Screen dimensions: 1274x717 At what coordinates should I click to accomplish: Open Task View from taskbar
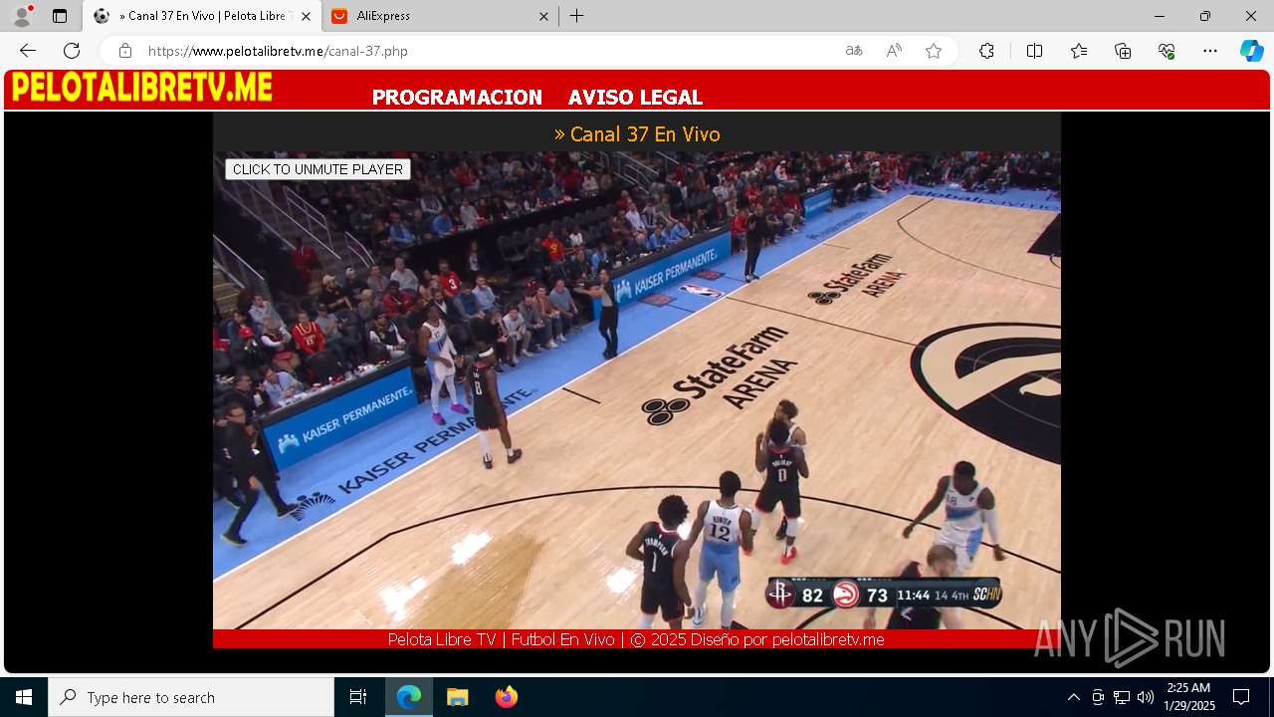pyautogui.click(x=358, y=697)
